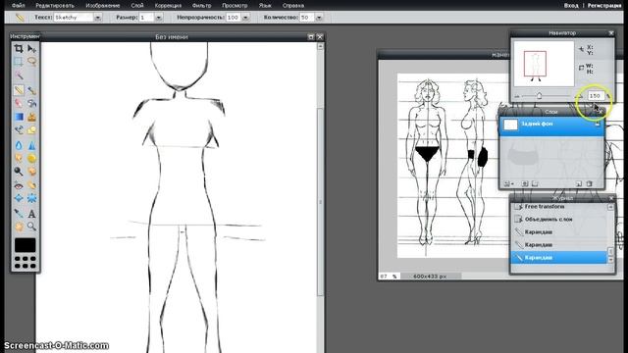Open the color swatches grid

click(x=25, y=262)
